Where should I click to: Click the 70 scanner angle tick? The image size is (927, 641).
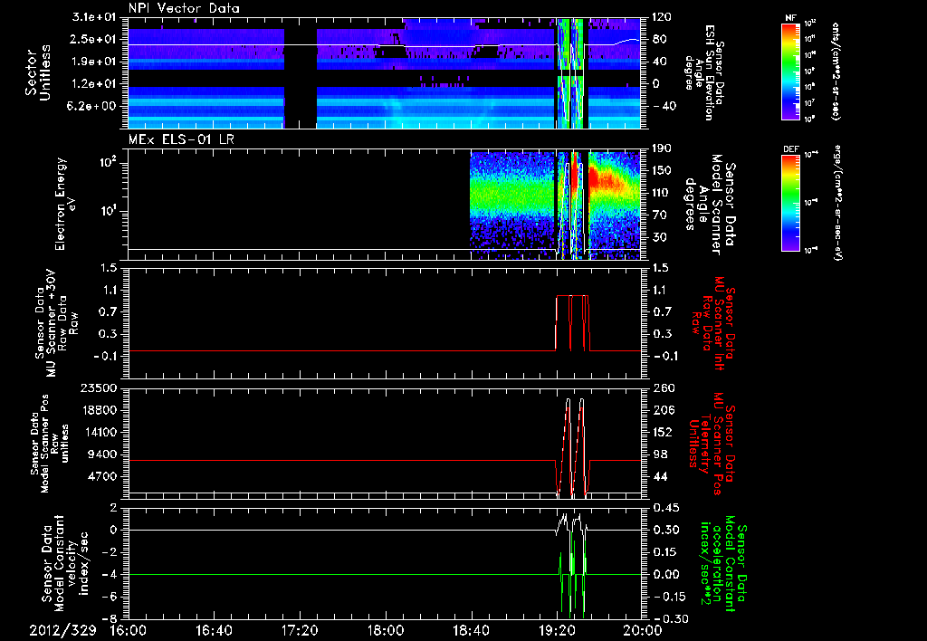[x=659, y=215]
